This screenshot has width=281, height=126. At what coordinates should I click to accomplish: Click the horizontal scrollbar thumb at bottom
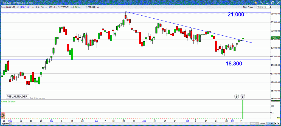[253, 124]
